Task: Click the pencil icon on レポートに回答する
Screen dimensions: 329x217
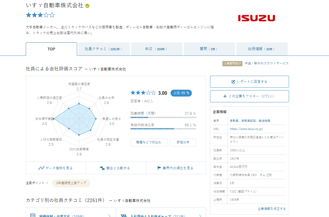Action: [233, 82]
